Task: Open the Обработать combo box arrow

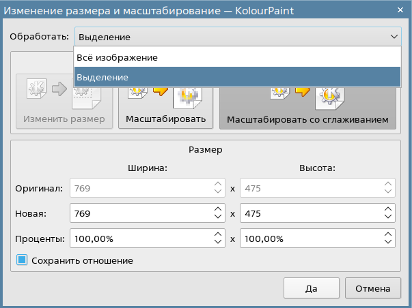Action: click(x=393, y=37)
